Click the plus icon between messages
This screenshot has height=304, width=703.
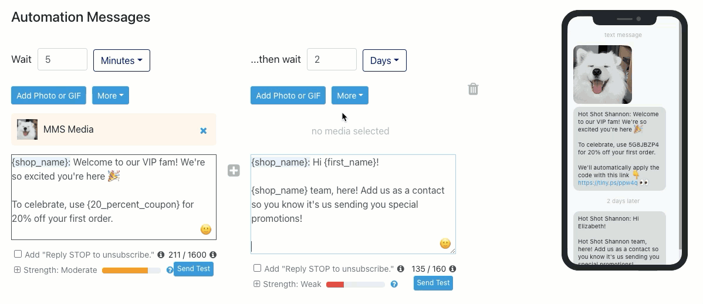point(234,171)
